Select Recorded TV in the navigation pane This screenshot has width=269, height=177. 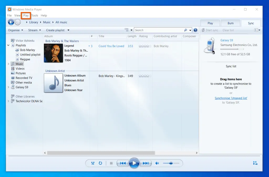[x=24, y=78]
